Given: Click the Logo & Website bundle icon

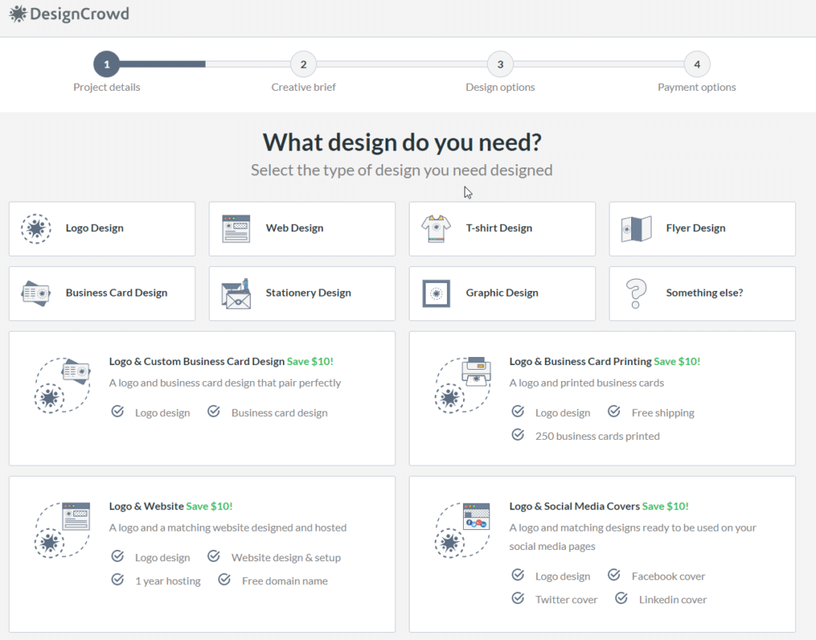Looking at the screenshot, I should 62,530.
